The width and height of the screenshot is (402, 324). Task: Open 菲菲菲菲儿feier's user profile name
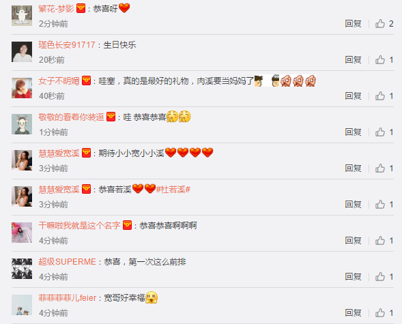pos(67,298)
